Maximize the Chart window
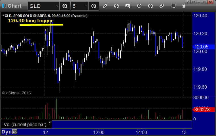216x136 pixels. 205,2
